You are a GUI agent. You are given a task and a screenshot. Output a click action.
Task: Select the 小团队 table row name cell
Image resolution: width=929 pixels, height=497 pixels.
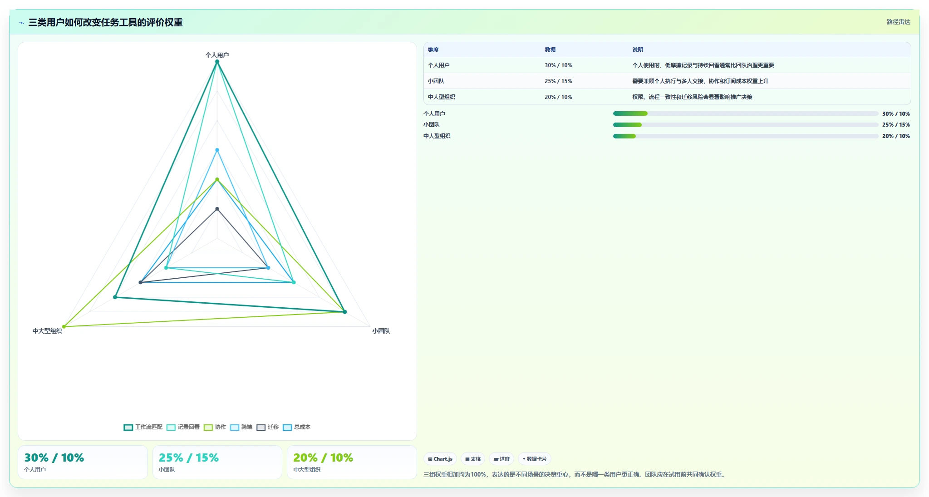pos(436,81)
